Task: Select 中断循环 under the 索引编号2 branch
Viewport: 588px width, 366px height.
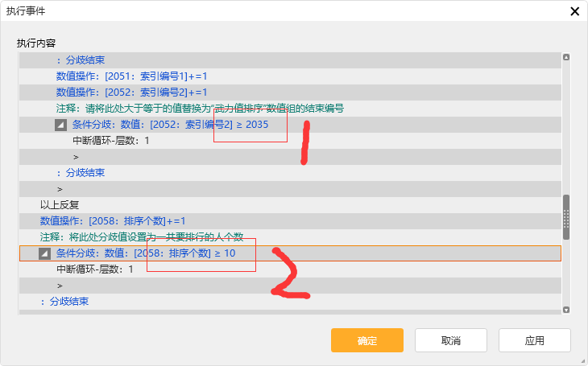Action: pyautogui.click(x=111, y=141)
